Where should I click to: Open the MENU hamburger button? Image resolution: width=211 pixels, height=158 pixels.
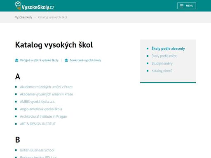tap(187, 6)
